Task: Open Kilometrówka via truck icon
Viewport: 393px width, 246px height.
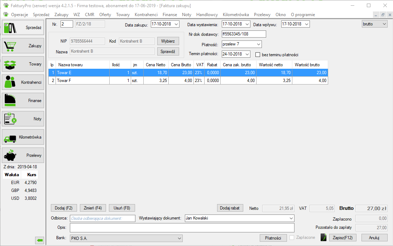Action: coord(23,137)
